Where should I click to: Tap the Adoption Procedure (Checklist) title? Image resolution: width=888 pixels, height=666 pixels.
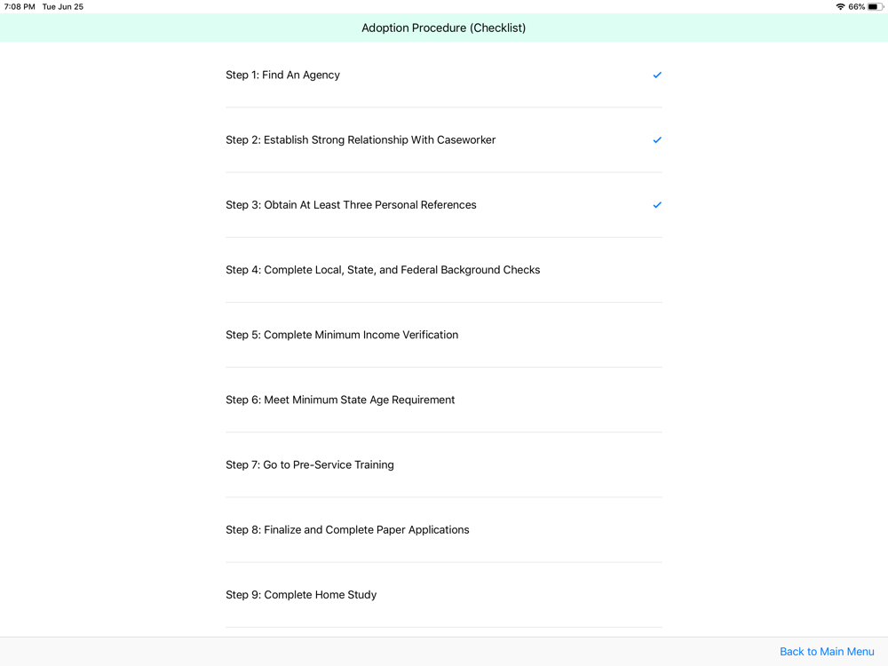[443, 28]
